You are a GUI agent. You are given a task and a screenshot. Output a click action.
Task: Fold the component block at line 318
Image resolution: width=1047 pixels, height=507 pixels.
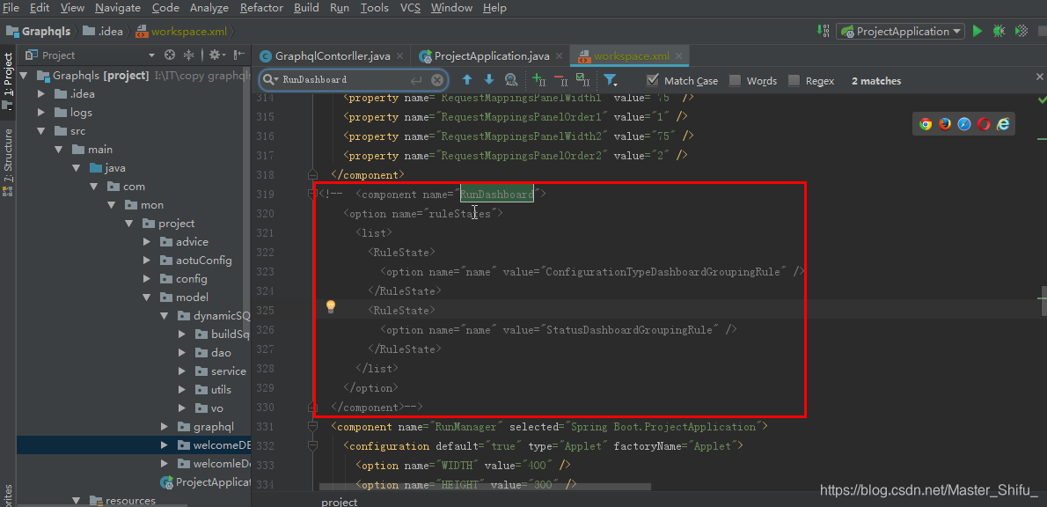point(311,175)
